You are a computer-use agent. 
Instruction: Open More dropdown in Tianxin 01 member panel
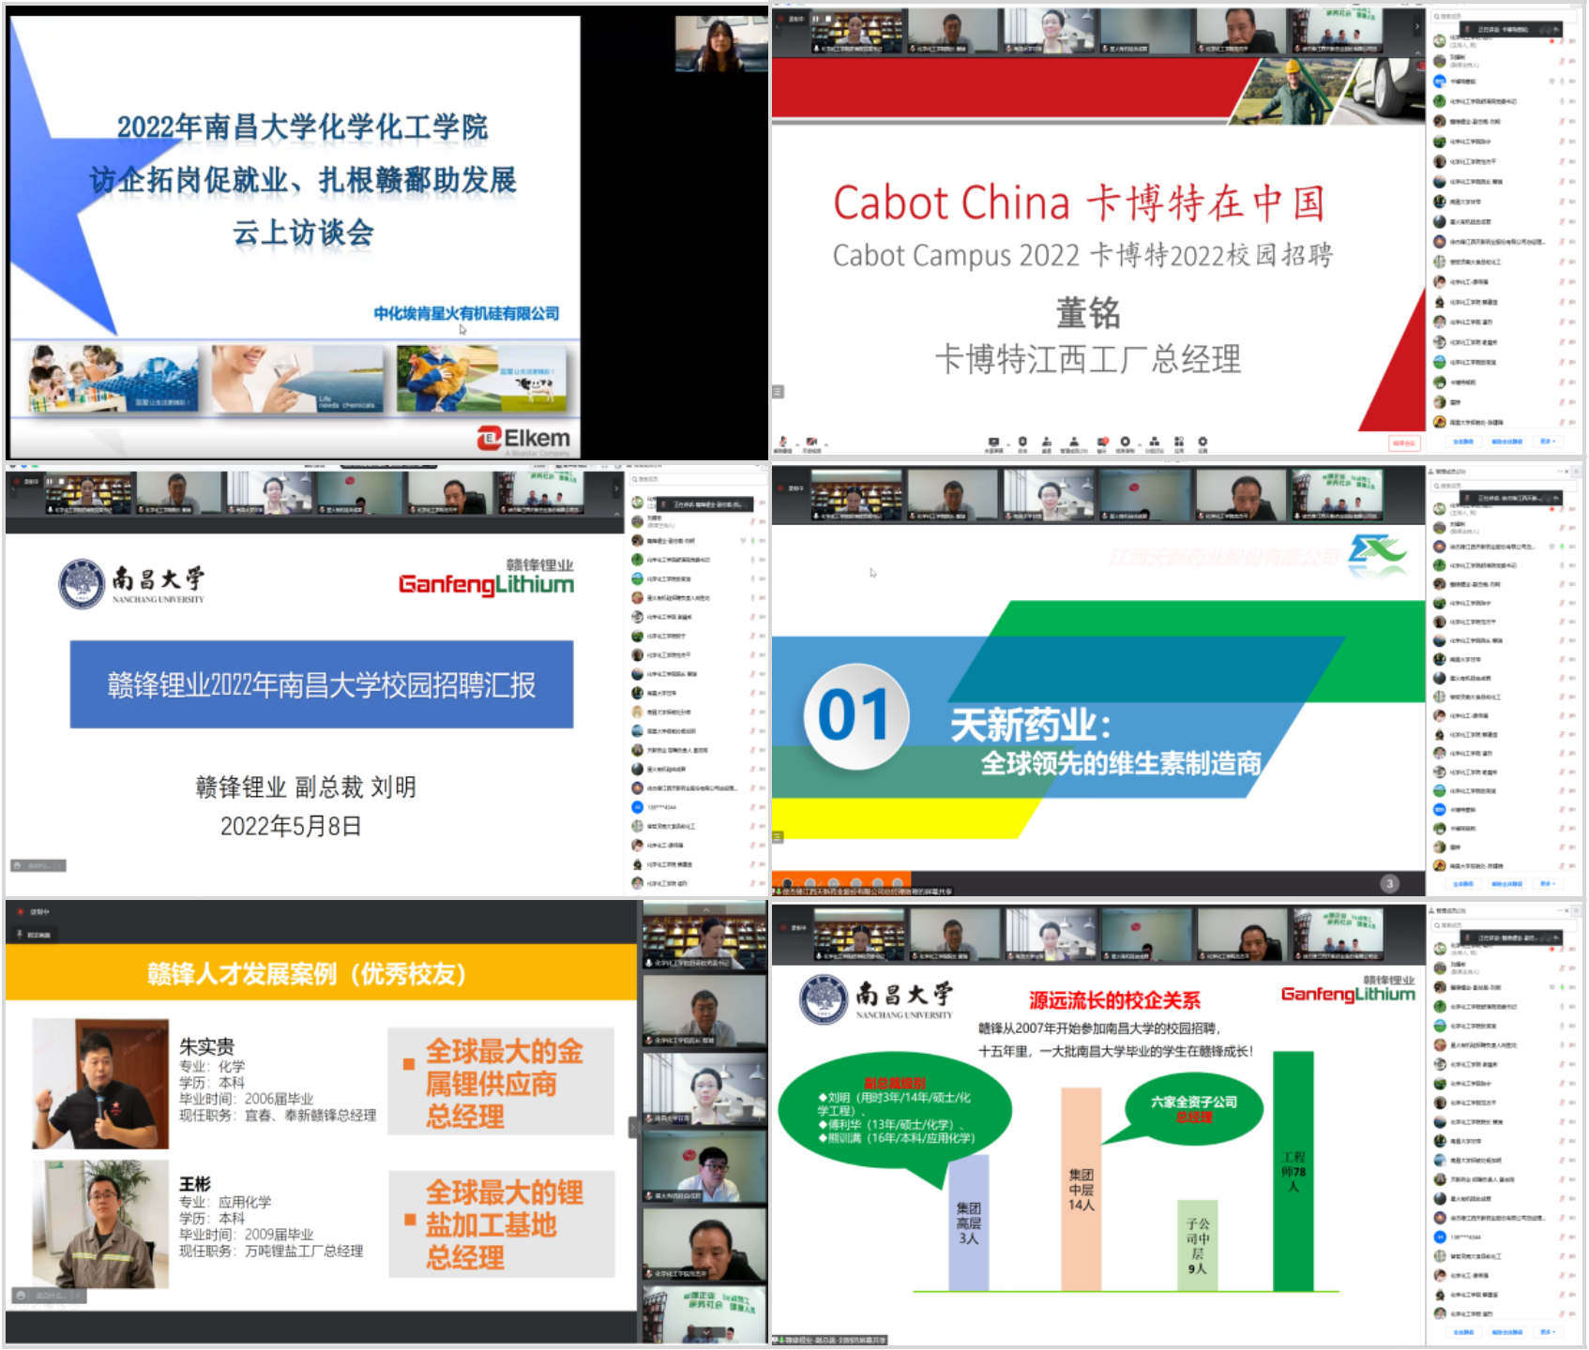[x=1548, y=883]
